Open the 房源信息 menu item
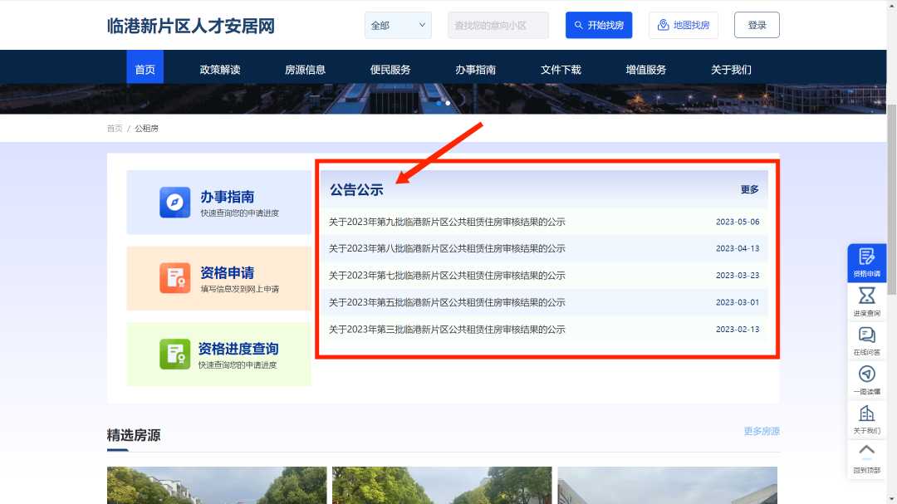This screenshot has height=504, width=897. (x=305, y=70)
